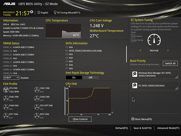Launch EZ Tuning Wizard(F11)
This screenshot has height=136, width=181.
[67, 12]
